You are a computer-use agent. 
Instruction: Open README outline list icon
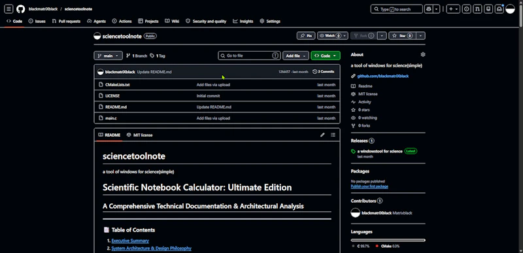(x=333, y=135)
